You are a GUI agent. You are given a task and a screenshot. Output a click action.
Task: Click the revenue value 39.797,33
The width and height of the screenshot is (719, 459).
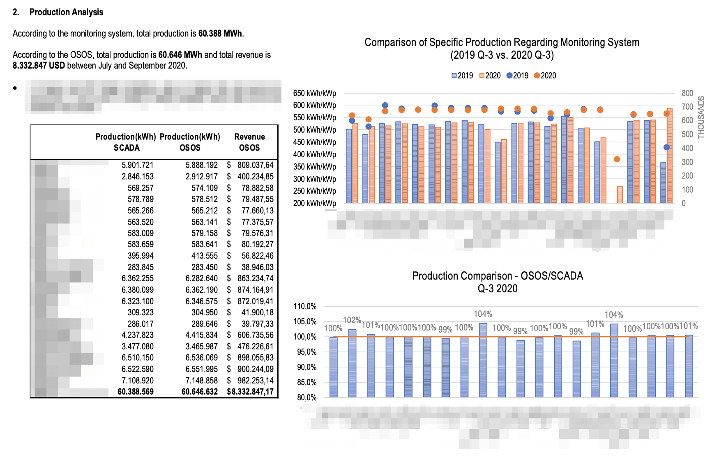coord(257,324)
